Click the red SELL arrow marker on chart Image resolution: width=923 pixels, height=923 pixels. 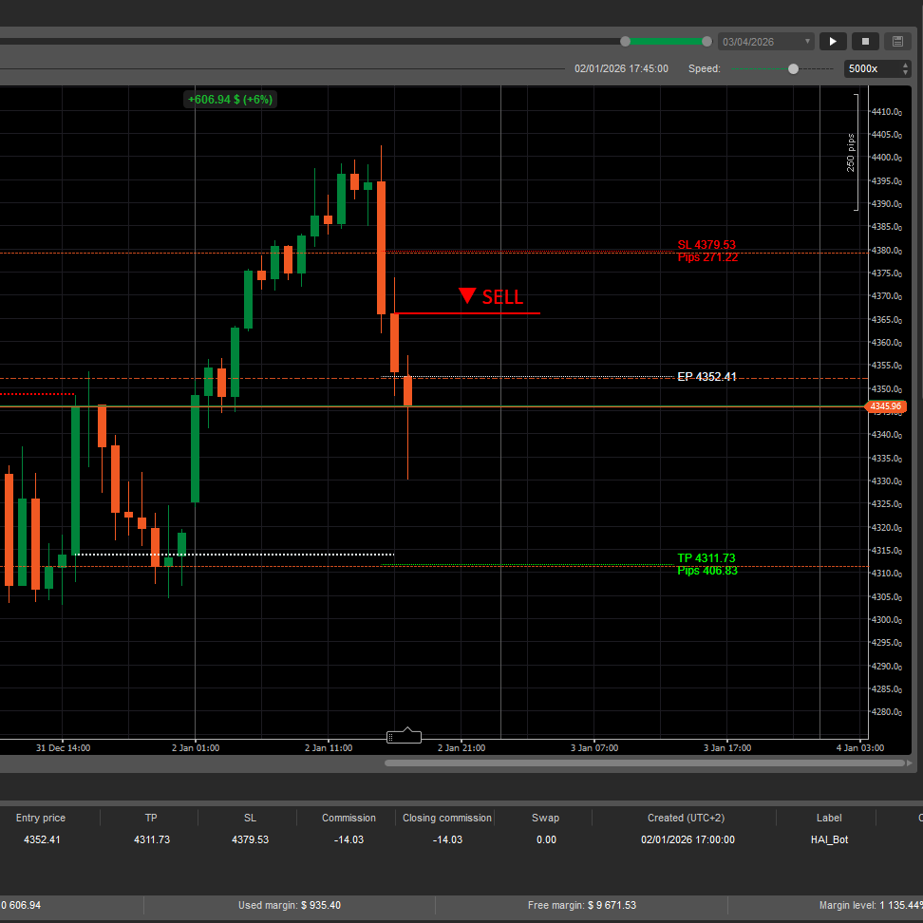pos(466,296)
